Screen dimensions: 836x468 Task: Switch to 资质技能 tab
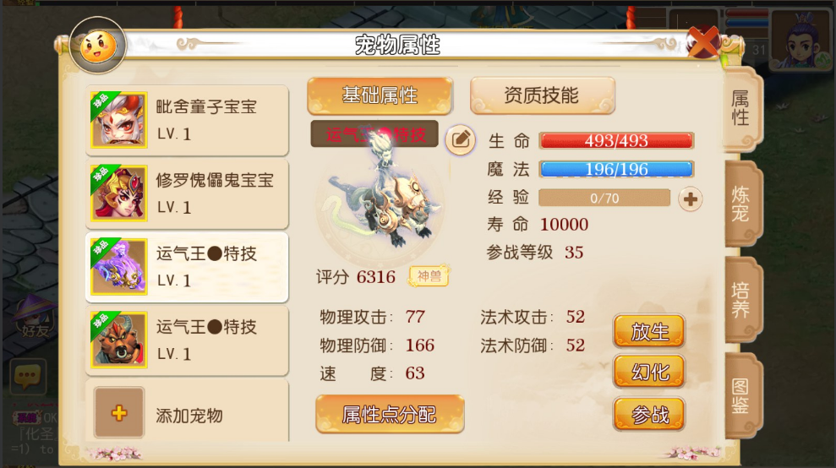(x=542, y=96)
